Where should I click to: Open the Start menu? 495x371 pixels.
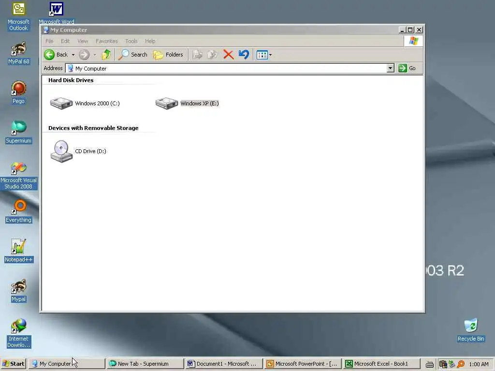coord(14,364)
